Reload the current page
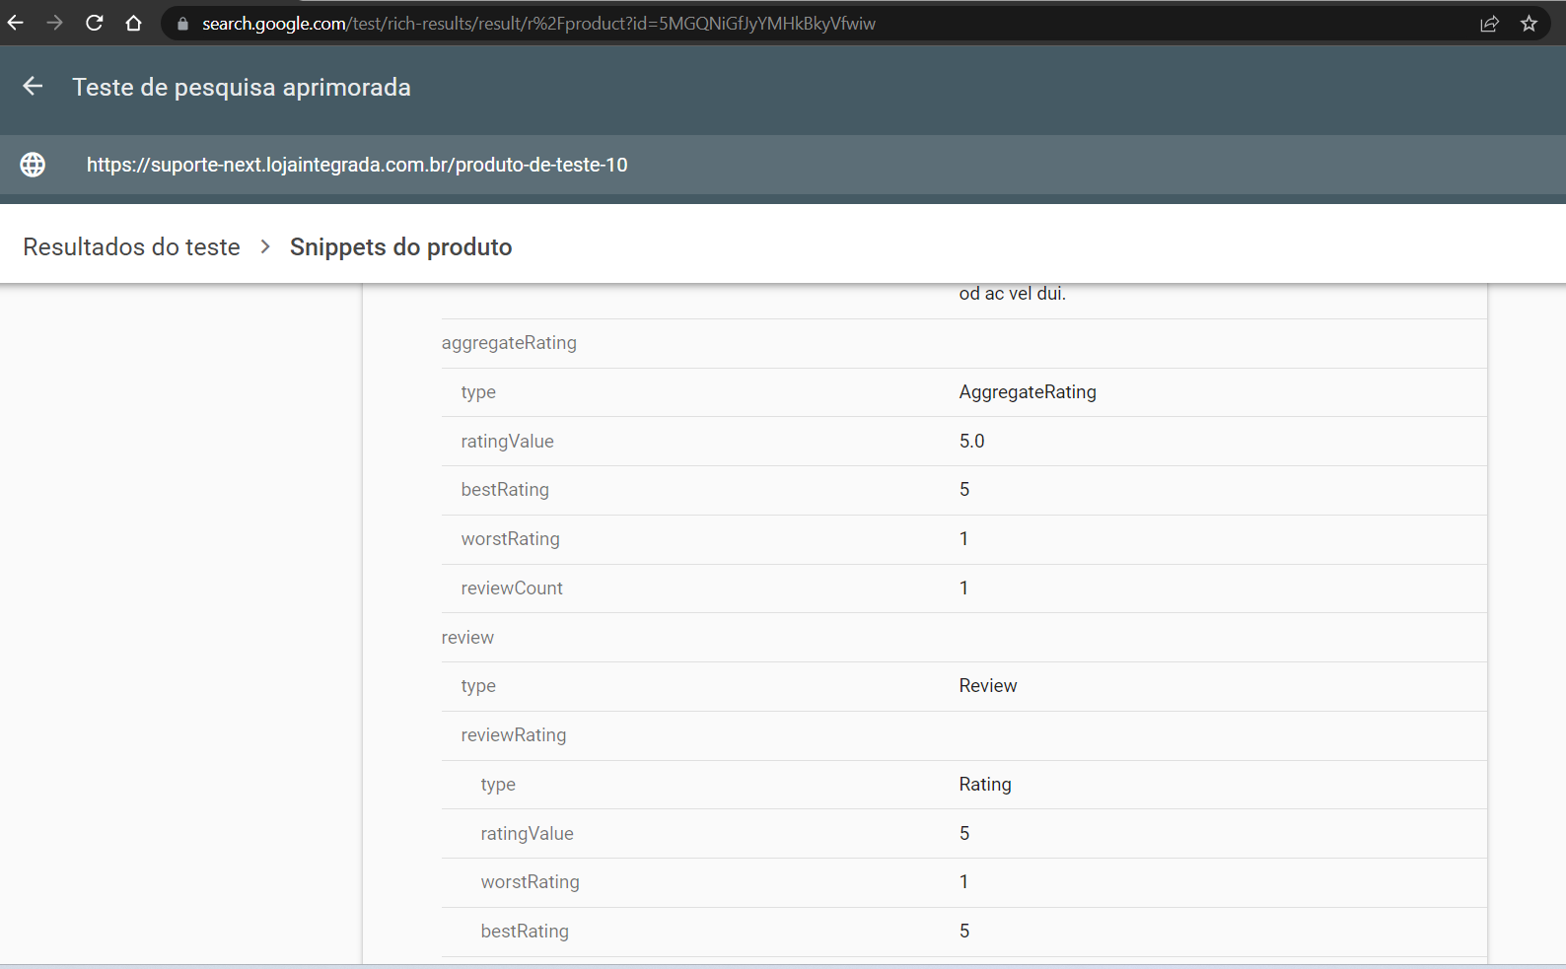The height and width of the screenshot is (969, 1566). (95, 23)
